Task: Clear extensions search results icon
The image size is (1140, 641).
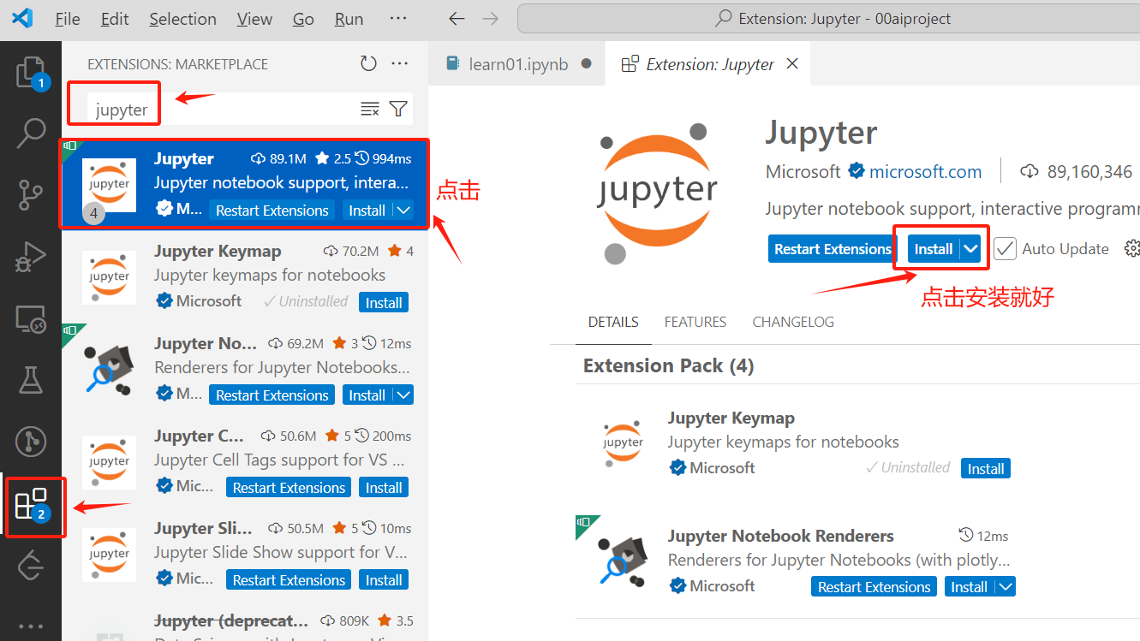Action: coord(370,109)
